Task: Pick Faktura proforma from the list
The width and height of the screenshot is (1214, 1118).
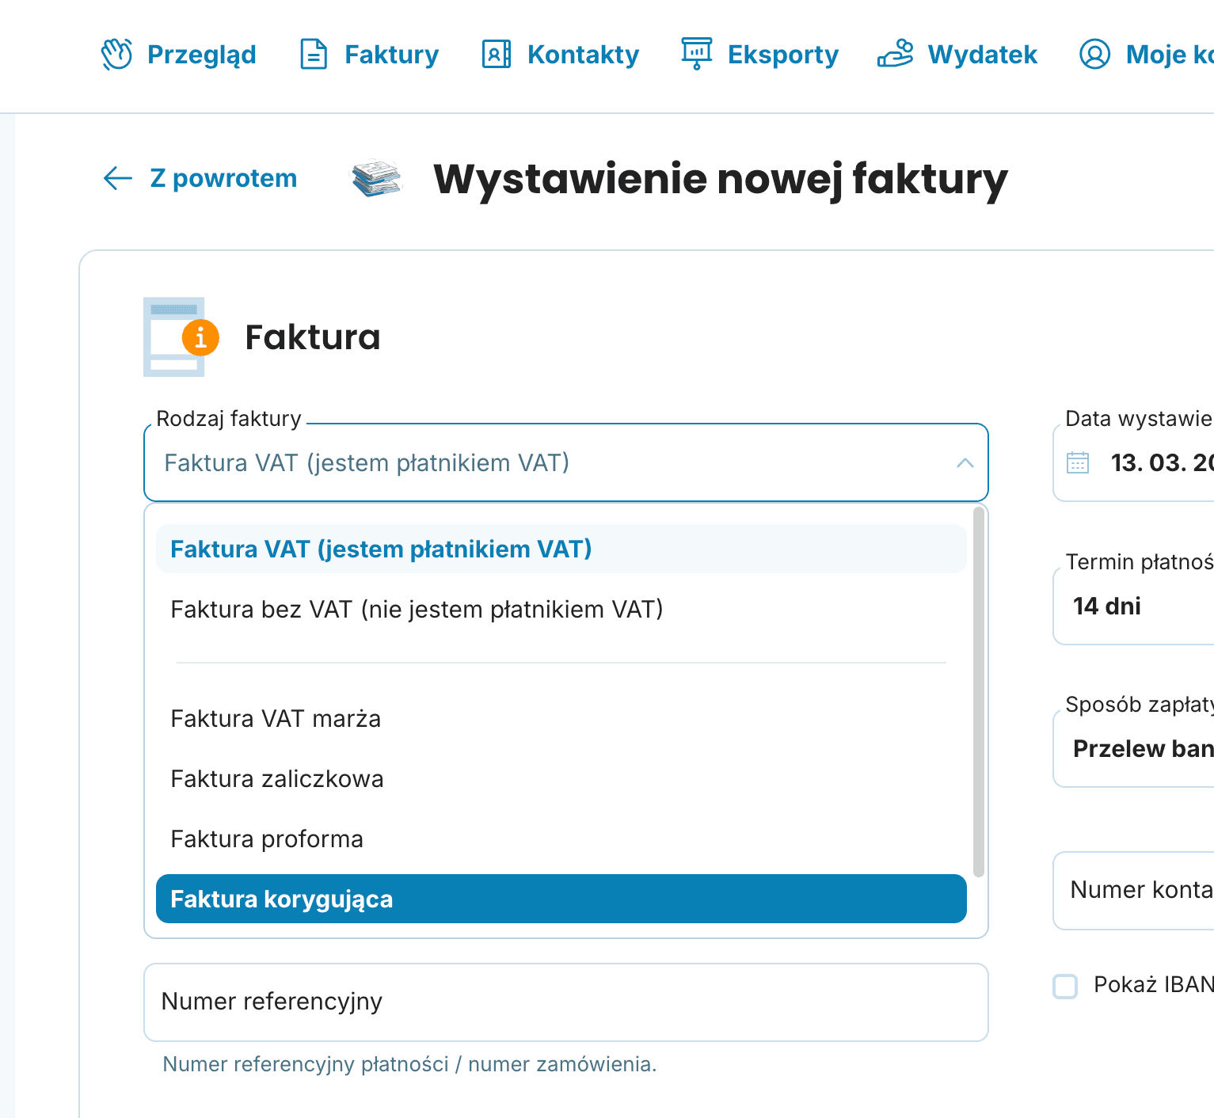Action: pyautogui.click(x=267, y=839)
